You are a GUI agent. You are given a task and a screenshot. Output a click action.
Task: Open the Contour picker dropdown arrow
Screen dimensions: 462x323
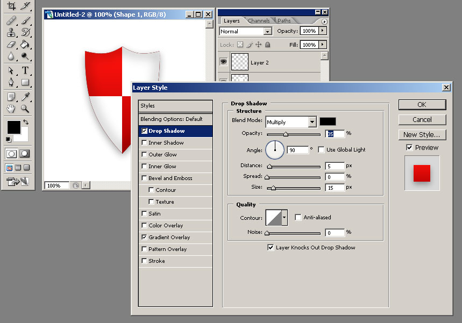coord(285,218)
